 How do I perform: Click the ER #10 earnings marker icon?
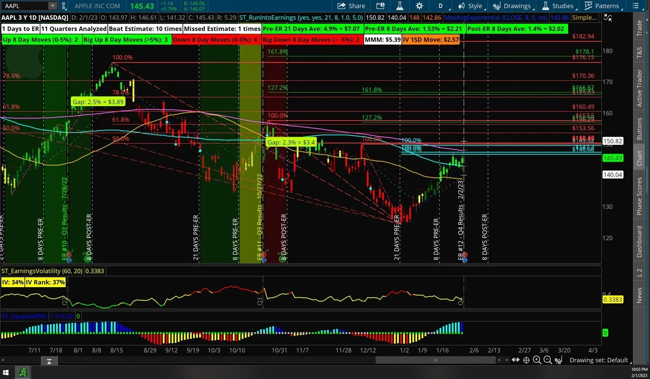(x=69, y=255)
